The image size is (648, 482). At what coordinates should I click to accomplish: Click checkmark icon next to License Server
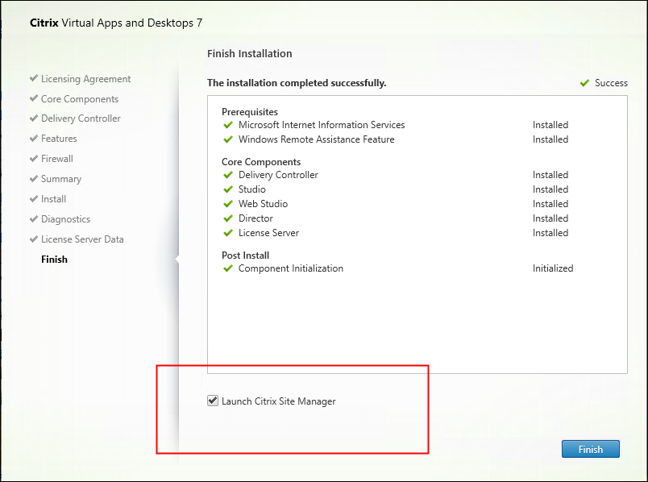click(228, 233)
